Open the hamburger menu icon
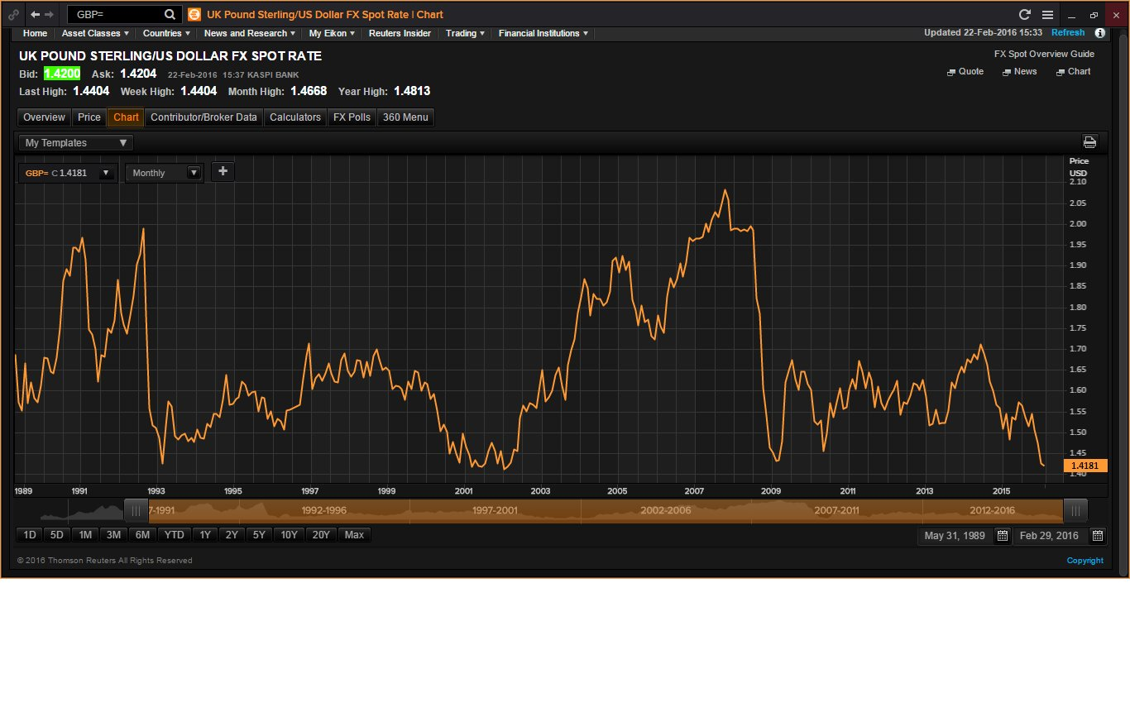Viewport: 1130px width, 712px height. [x=1047, y=15]
